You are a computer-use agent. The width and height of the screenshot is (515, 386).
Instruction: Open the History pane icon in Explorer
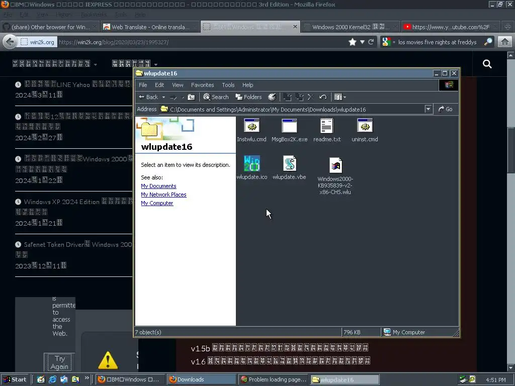tap(272, 97)
